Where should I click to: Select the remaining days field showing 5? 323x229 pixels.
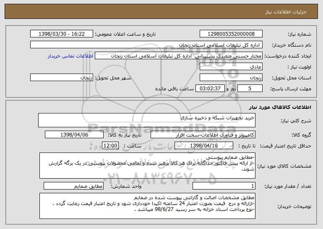[x=250, y=89]
